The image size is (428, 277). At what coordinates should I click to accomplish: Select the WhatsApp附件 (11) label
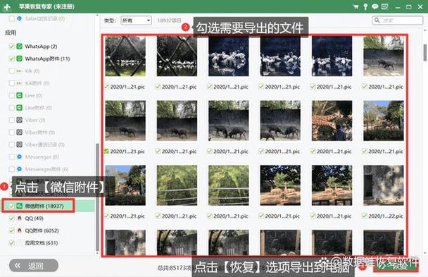[x=47, y=59]
